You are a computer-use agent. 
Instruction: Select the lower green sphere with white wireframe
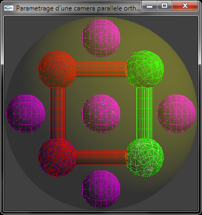145,157
